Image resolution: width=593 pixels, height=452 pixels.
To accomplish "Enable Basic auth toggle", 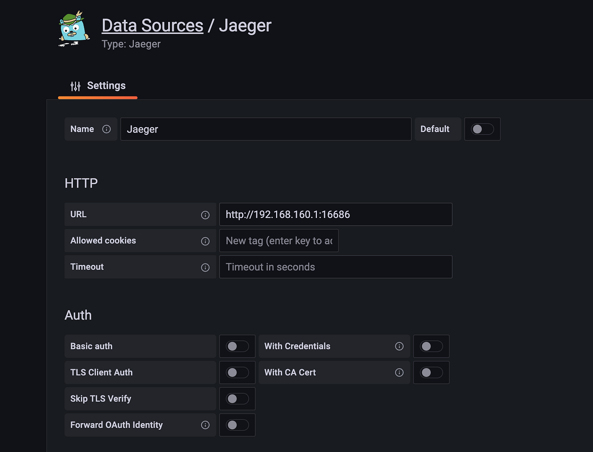I will point(237,346).
